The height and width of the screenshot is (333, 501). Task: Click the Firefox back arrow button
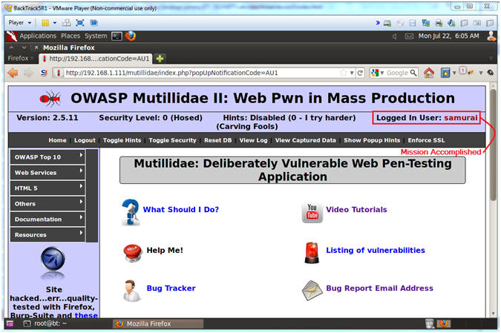[x=13, y=73]
